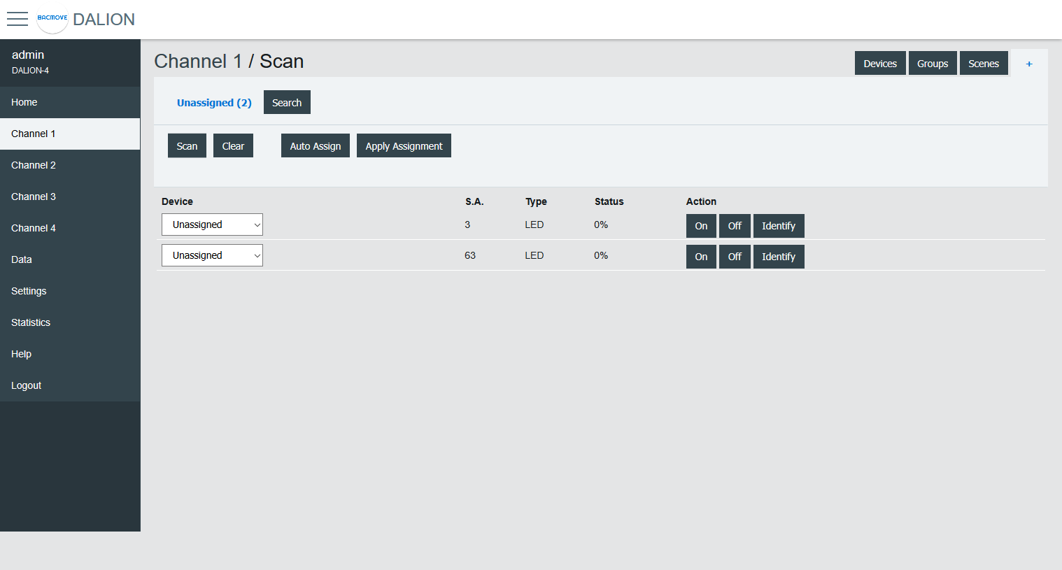The height and width of the screenshot is (570, 1062).
Task: Open Device dropdown for address 63
Action: (x=212, y=255)
